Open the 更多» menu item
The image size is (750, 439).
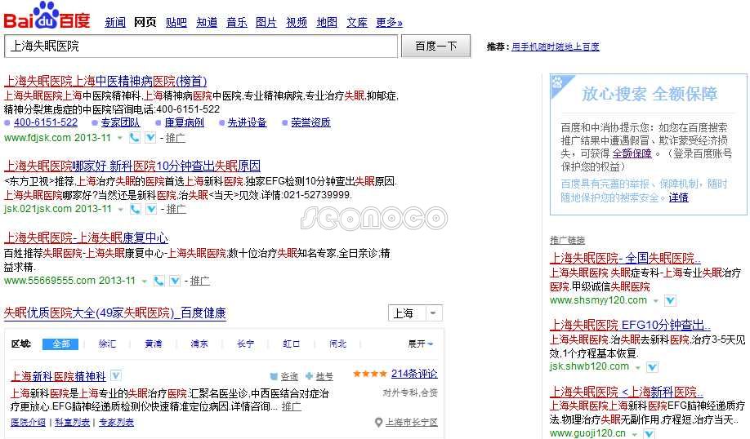(389, 22)
